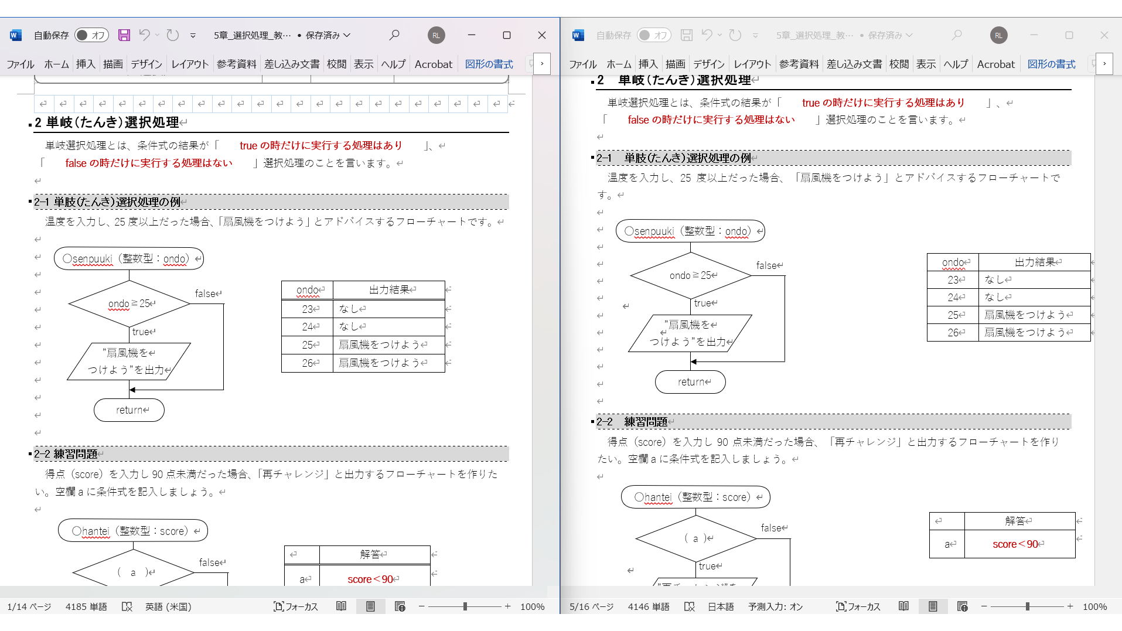Open the RL account avatar in left window
The height and width of the screenshot is (631, 1122).
click(x=436, y=35)
